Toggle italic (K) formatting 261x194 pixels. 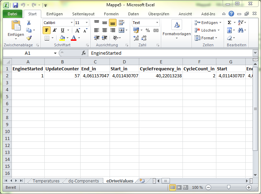pyautogui.click(x=54, y=30)
